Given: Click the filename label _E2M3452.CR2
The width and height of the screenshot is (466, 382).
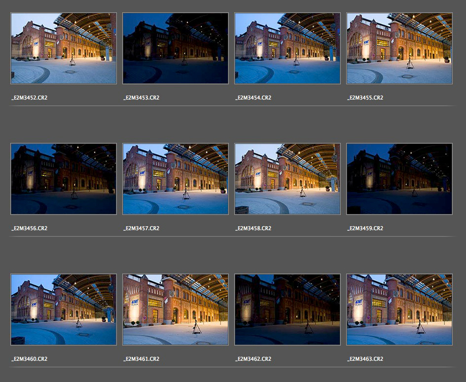Looking at the screenshot, I should [30, 98].
